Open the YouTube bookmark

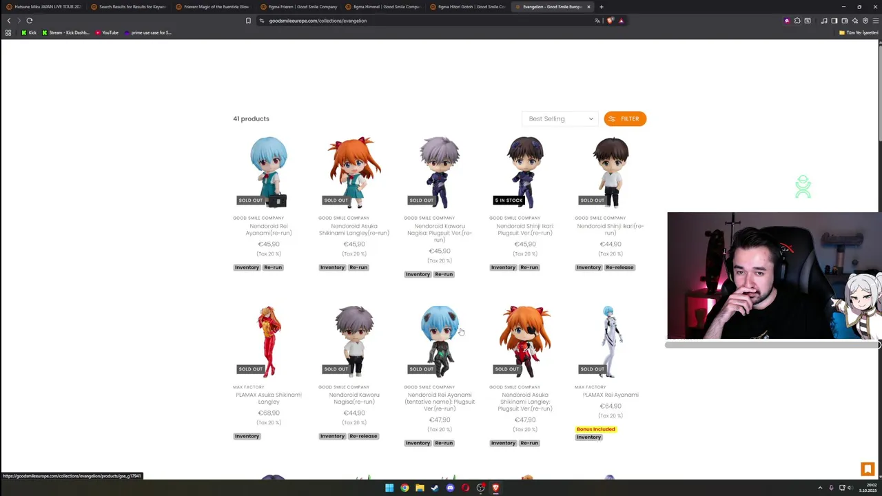(107, 32)
